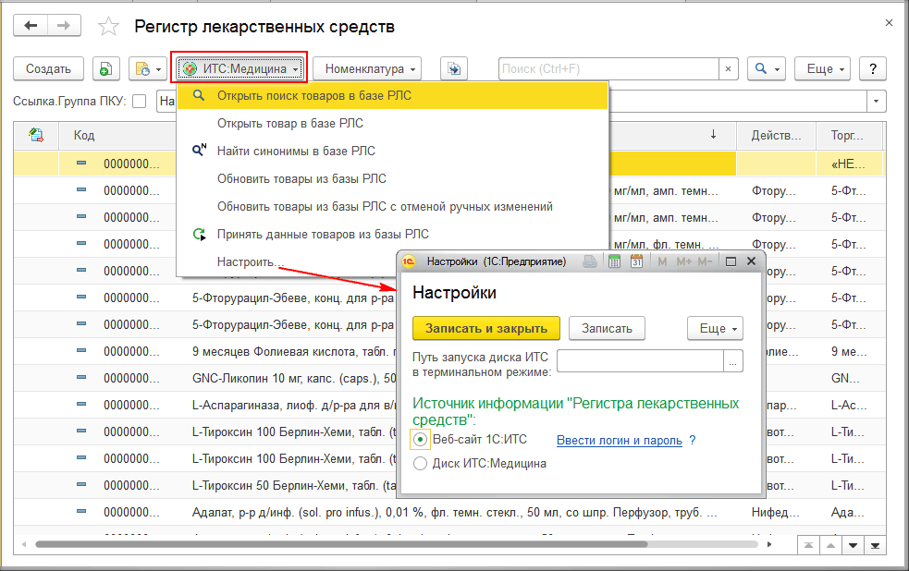Click the row icon beside 9 месяцев Фолиевая кислота
The width and height of the screenshot is (909, 571).
click(x=81, y=351)
